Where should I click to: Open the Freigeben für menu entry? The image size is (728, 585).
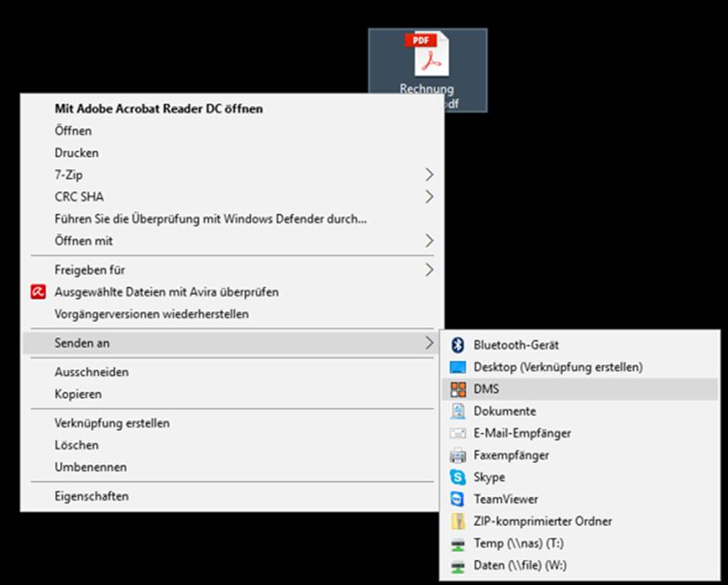pyautogui.click(x=232, y=270)
